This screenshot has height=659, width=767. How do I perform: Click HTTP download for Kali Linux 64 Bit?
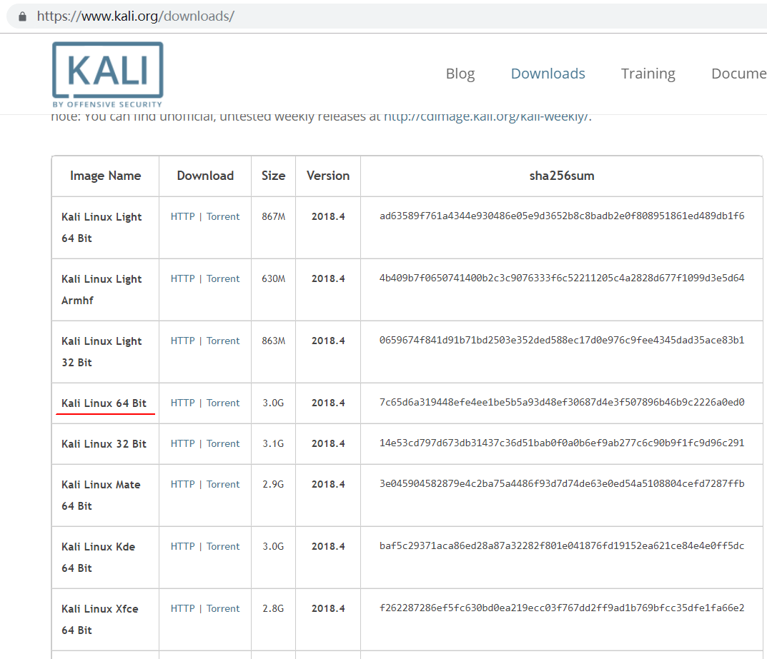[182, 403]
